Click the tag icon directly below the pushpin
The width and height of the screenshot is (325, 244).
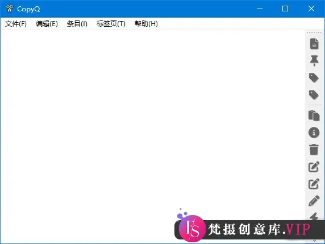tap(314, 78)
